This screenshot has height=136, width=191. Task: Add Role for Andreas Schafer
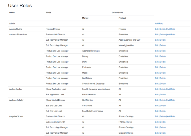pos(171,100)
